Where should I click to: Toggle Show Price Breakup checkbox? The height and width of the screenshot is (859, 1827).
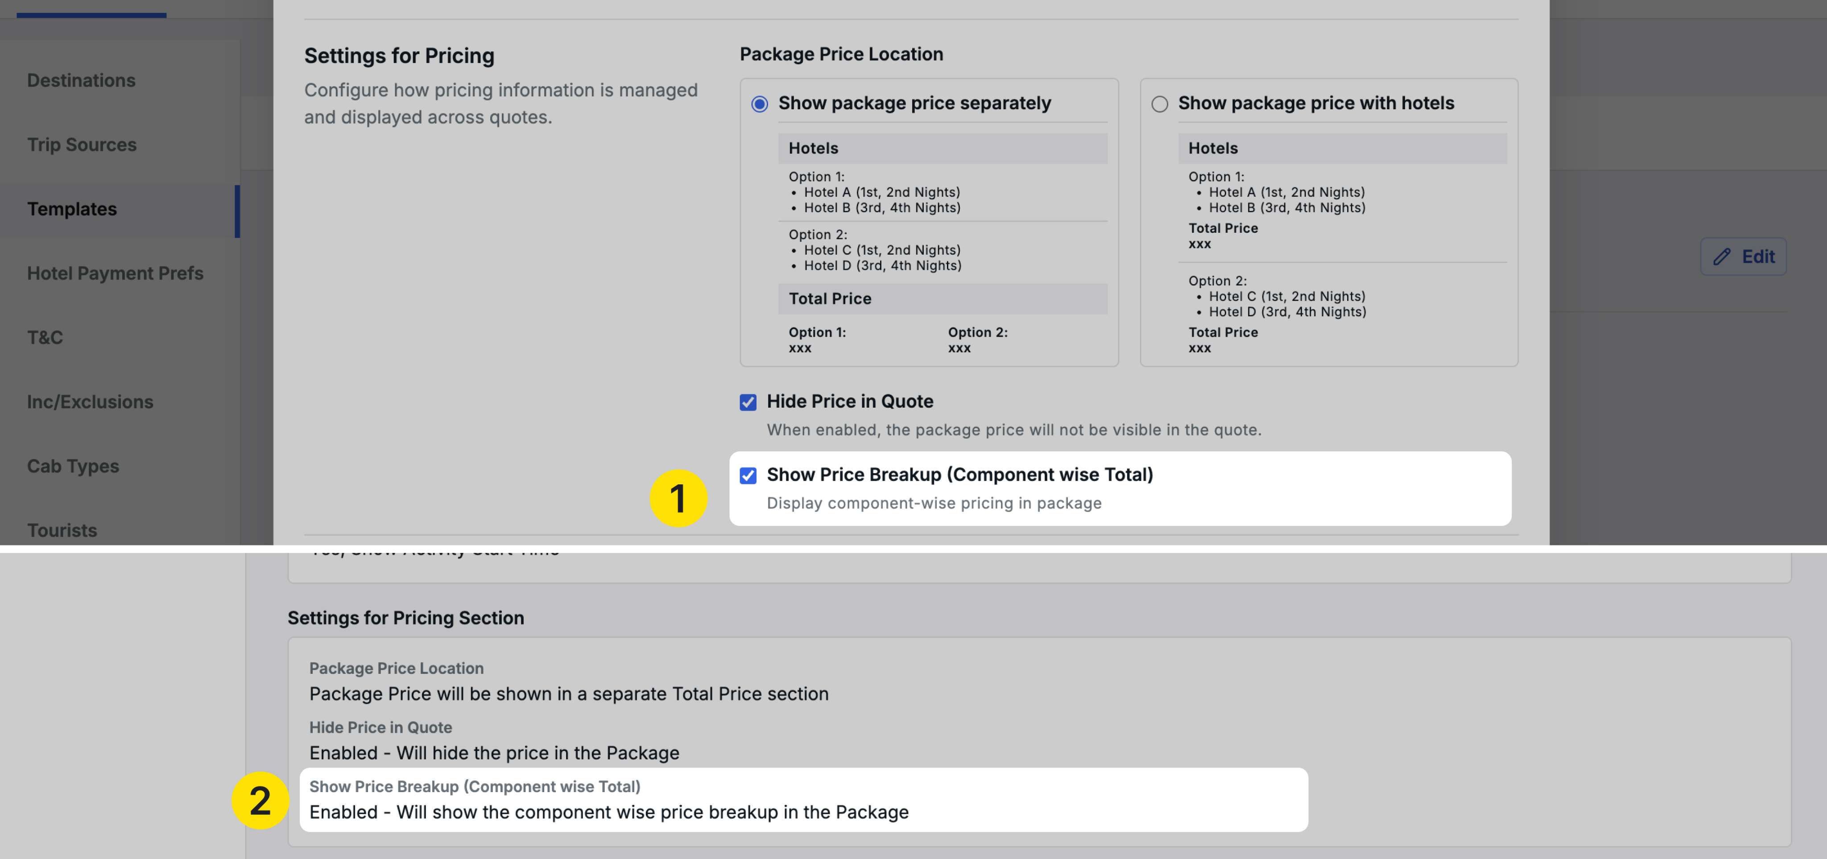coord(748,475)
